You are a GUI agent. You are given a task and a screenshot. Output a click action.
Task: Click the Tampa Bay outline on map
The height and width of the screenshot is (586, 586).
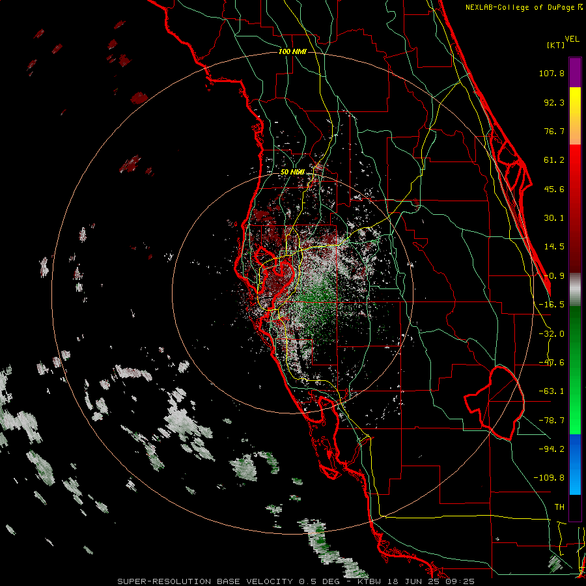tap(275, 279)
